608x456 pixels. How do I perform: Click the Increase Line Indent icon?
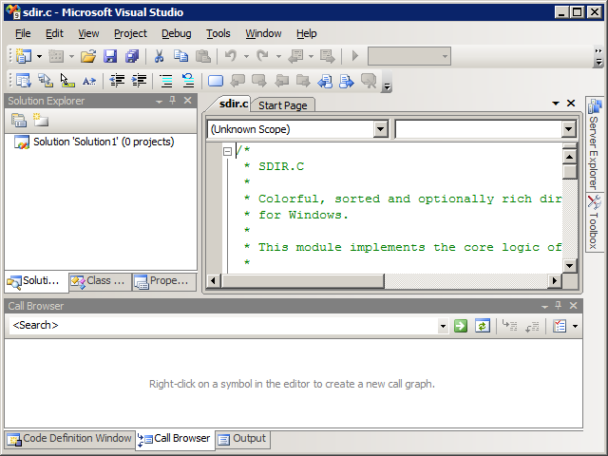pos(139,81)
